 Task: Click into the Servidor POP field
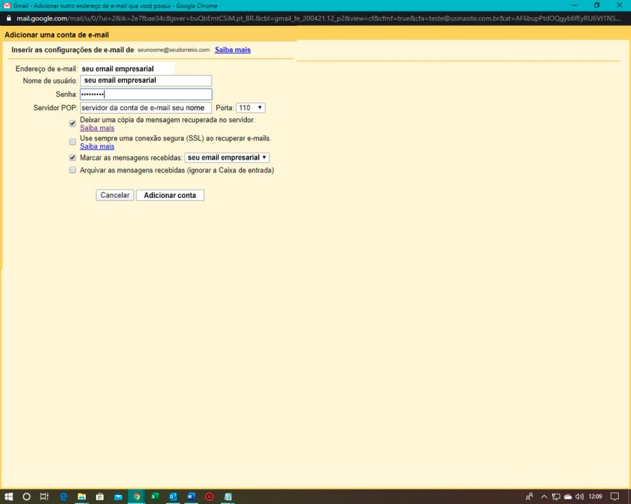(x=145, y=108)
